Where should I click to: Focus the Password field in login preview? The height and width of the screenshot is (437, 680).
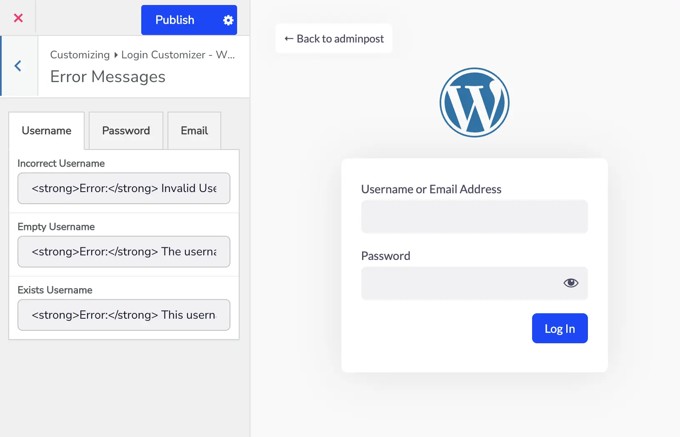click(x=475, y=283)
